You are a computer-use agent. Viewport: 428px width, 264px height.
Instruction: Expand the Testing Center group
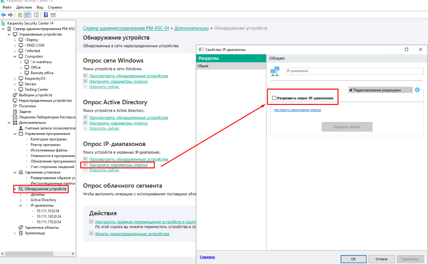click(x=15, y=90)
